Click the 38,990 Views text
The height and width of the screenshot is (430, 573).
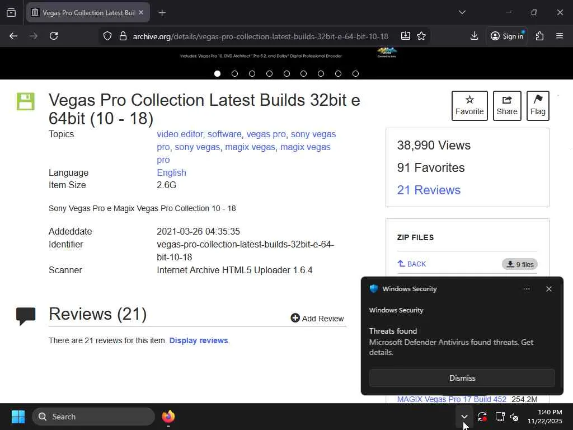pyautogui.click(x=434, y=146)
